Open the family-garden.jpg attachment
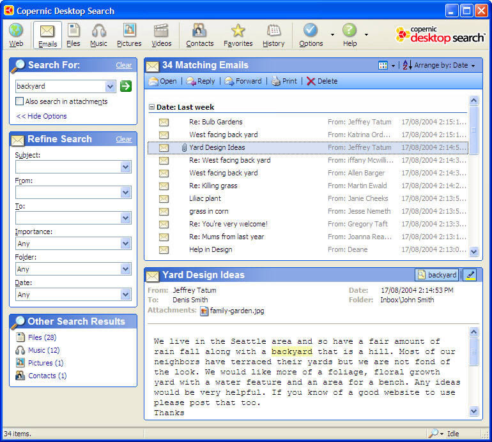 click(232, 311)
